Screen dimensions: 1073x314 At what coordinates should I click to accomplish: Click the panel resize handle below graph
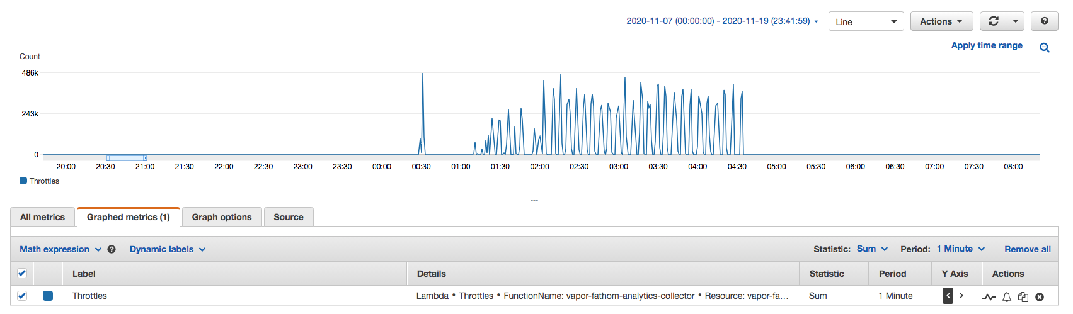point(534,201)
